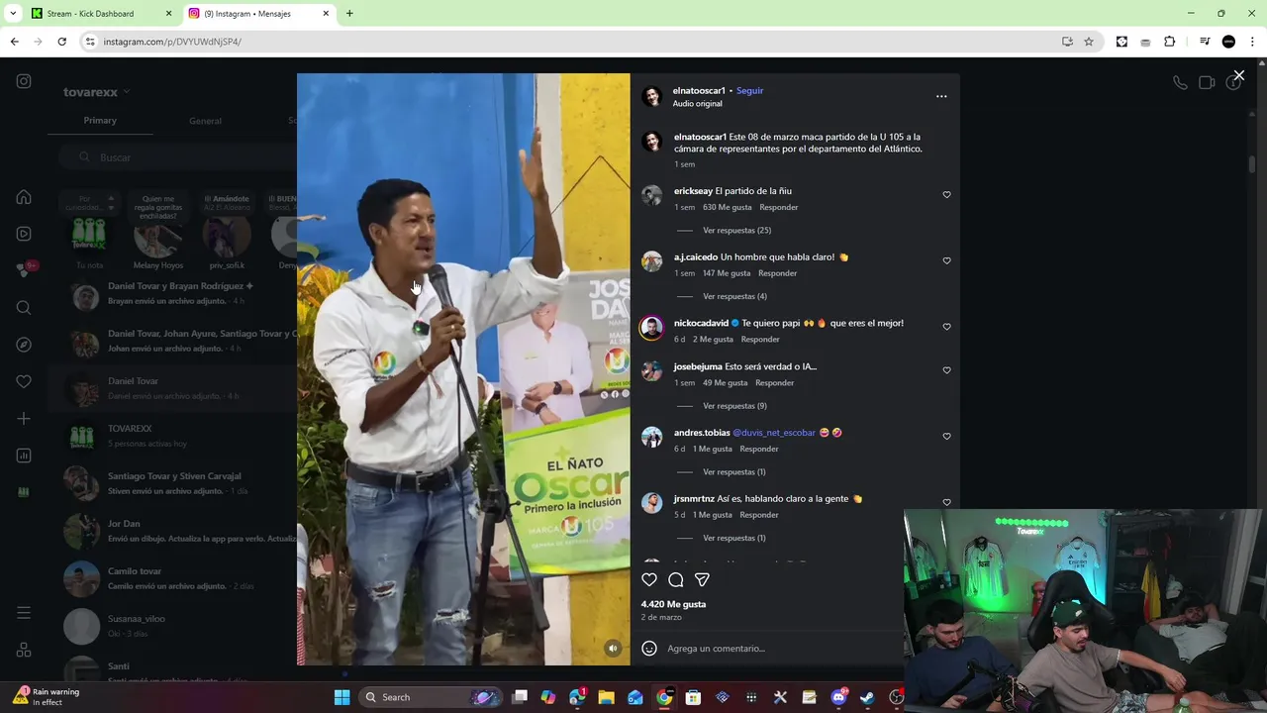Image resolution: width=1267 pixels, height=713 pixels.
Task: Open elnatooscar1 profile from the post header
Action: click(699, 91)
